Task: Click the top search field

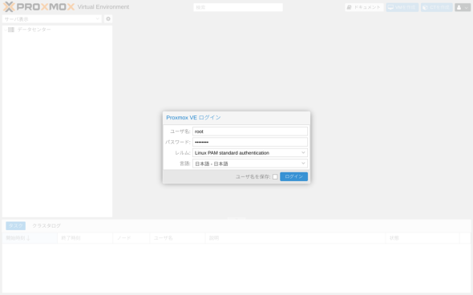Action: pyautogui.click(x=238, y=7)
